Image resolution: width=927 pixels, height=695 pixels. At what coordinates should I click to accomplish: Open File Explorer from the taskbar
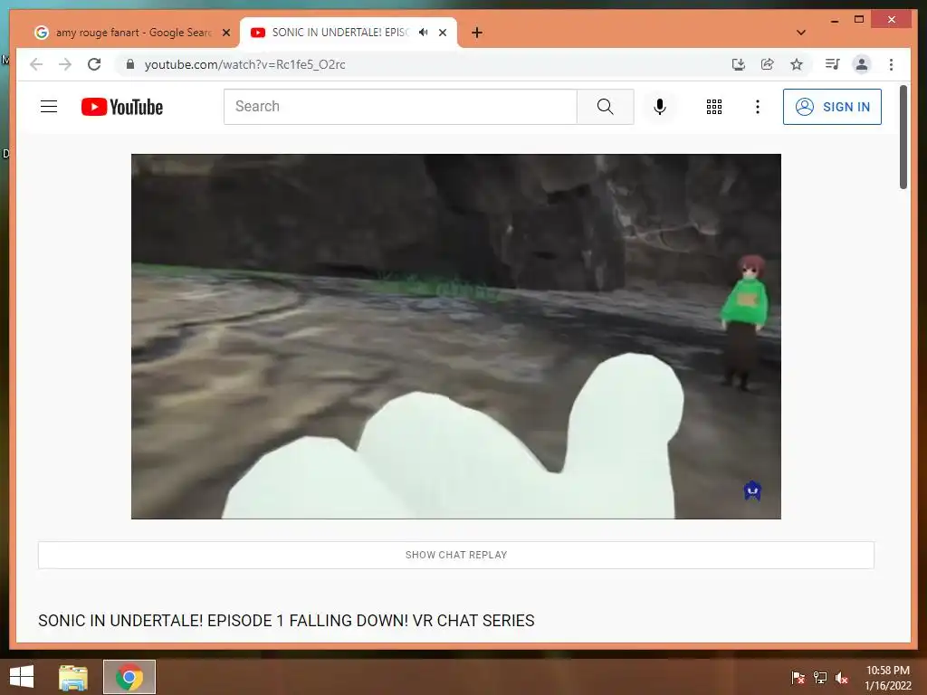[72, 677]
